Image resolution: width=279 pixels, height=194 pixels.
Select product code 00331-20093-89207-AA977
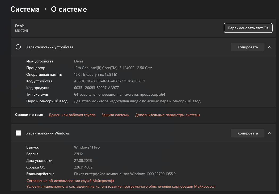(x=96, y=88)
